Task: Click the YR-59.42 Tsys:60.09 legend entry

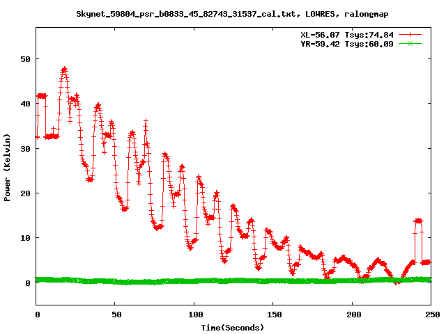Action: [x=347, y=44]
